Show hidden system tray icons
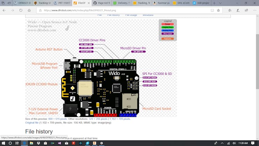 point(222,143)
